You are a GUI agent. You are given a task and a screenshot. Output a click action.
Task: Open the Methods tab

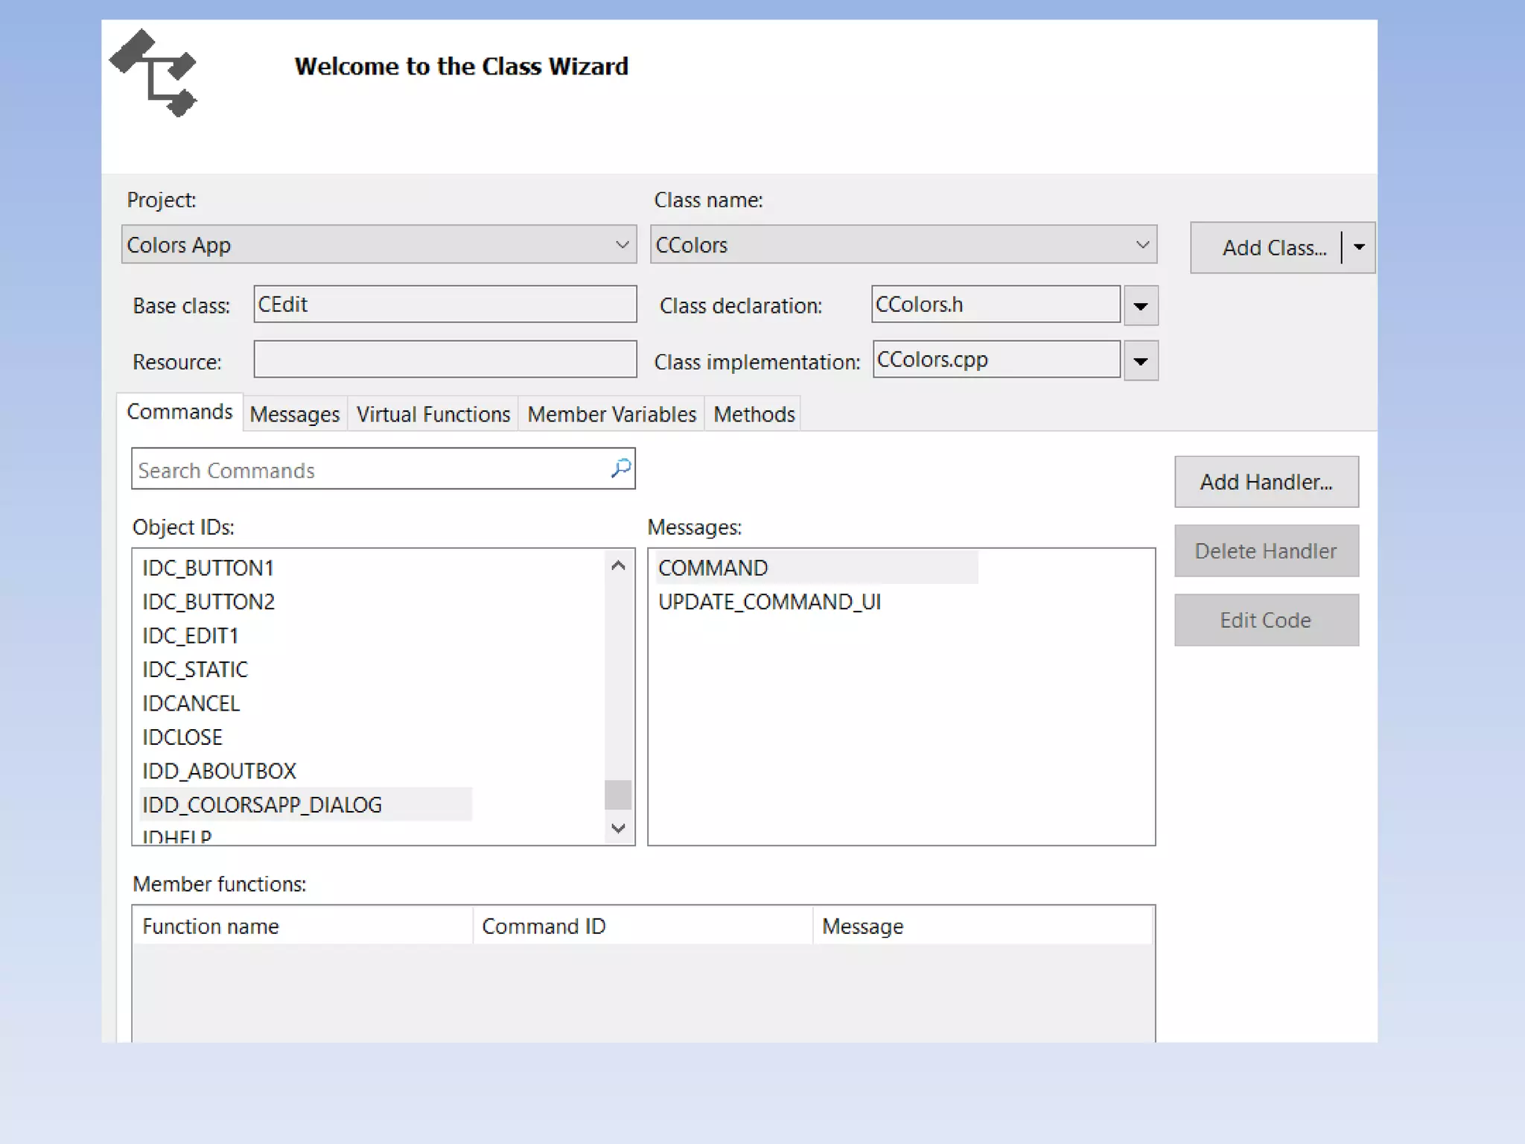[754, 414]
